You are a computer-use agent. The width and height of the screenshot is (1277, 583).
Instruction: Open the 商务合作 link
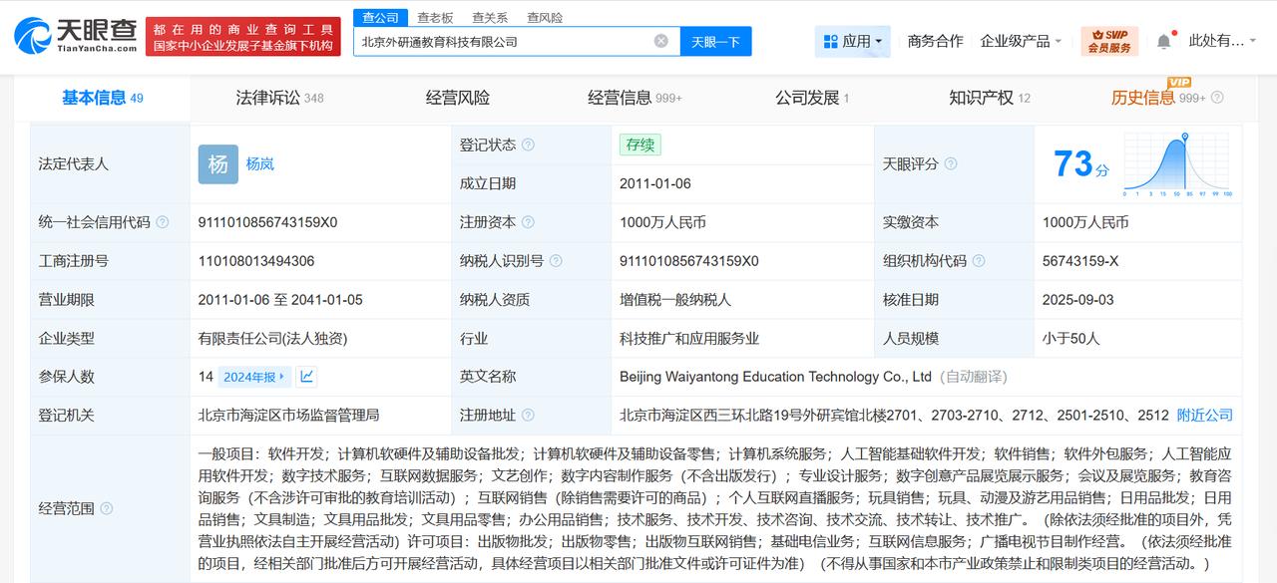tap(935, 41)
